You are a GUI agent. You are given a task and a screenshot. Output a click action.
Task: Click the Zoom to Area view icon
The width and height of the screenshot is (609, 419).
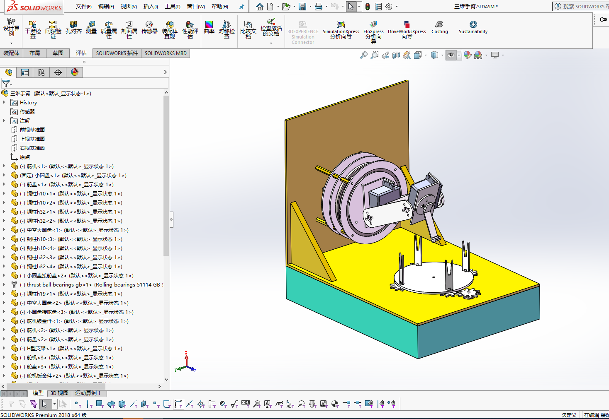point(375,55)
